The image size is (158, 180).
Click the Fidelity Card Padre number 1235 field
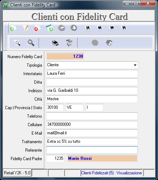pyautogui.click(x=55, y=158)
